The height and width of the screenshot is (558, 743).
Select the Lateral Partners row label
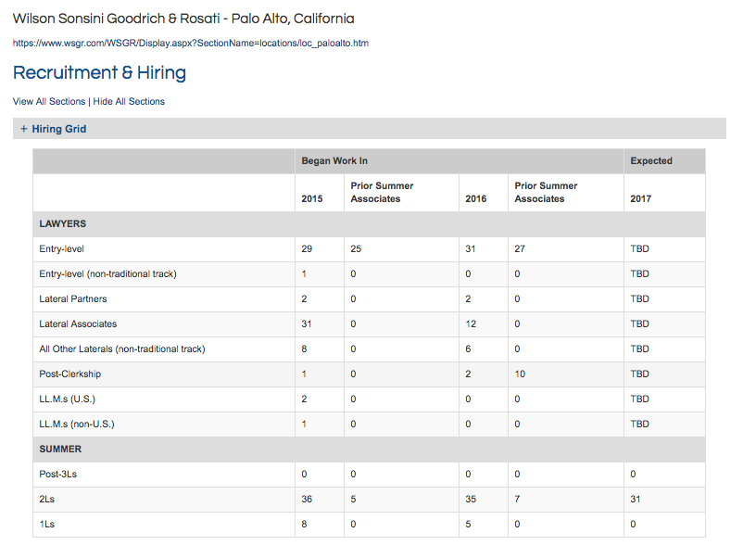(x=73, y=298)
